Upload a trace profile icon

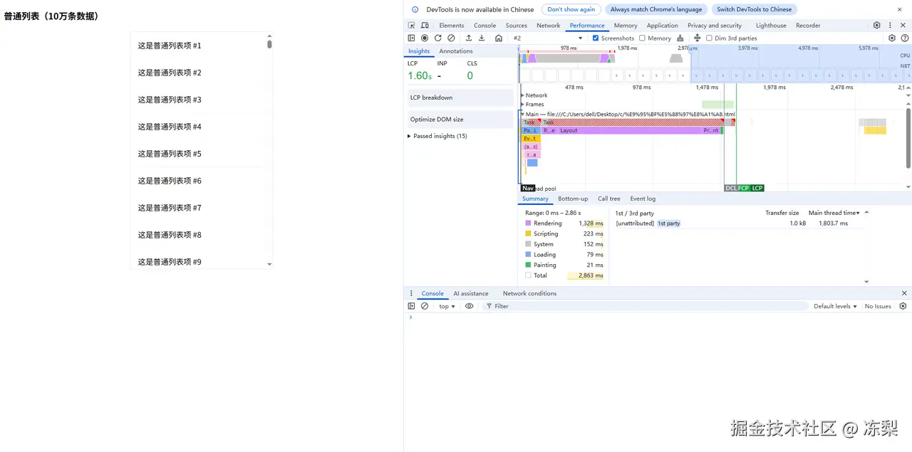coord(469,38)
